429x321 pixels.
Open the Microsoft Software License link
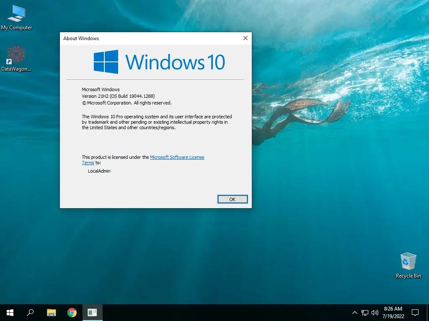(177, 157)
